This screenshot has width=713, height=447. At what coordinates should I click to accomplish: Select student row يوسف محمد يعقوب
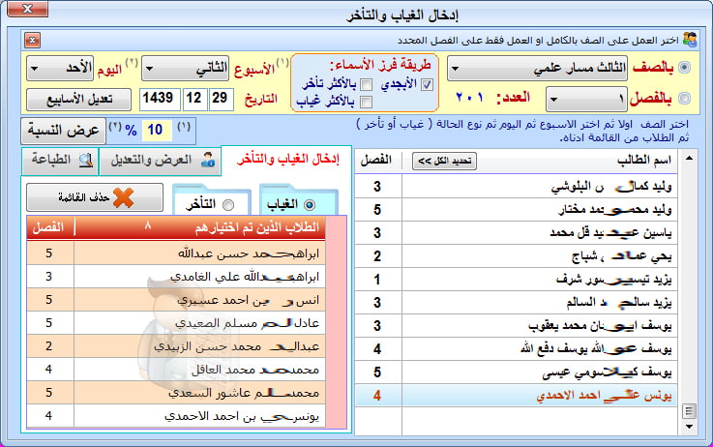pyautogui.click(x=516, y=326)
